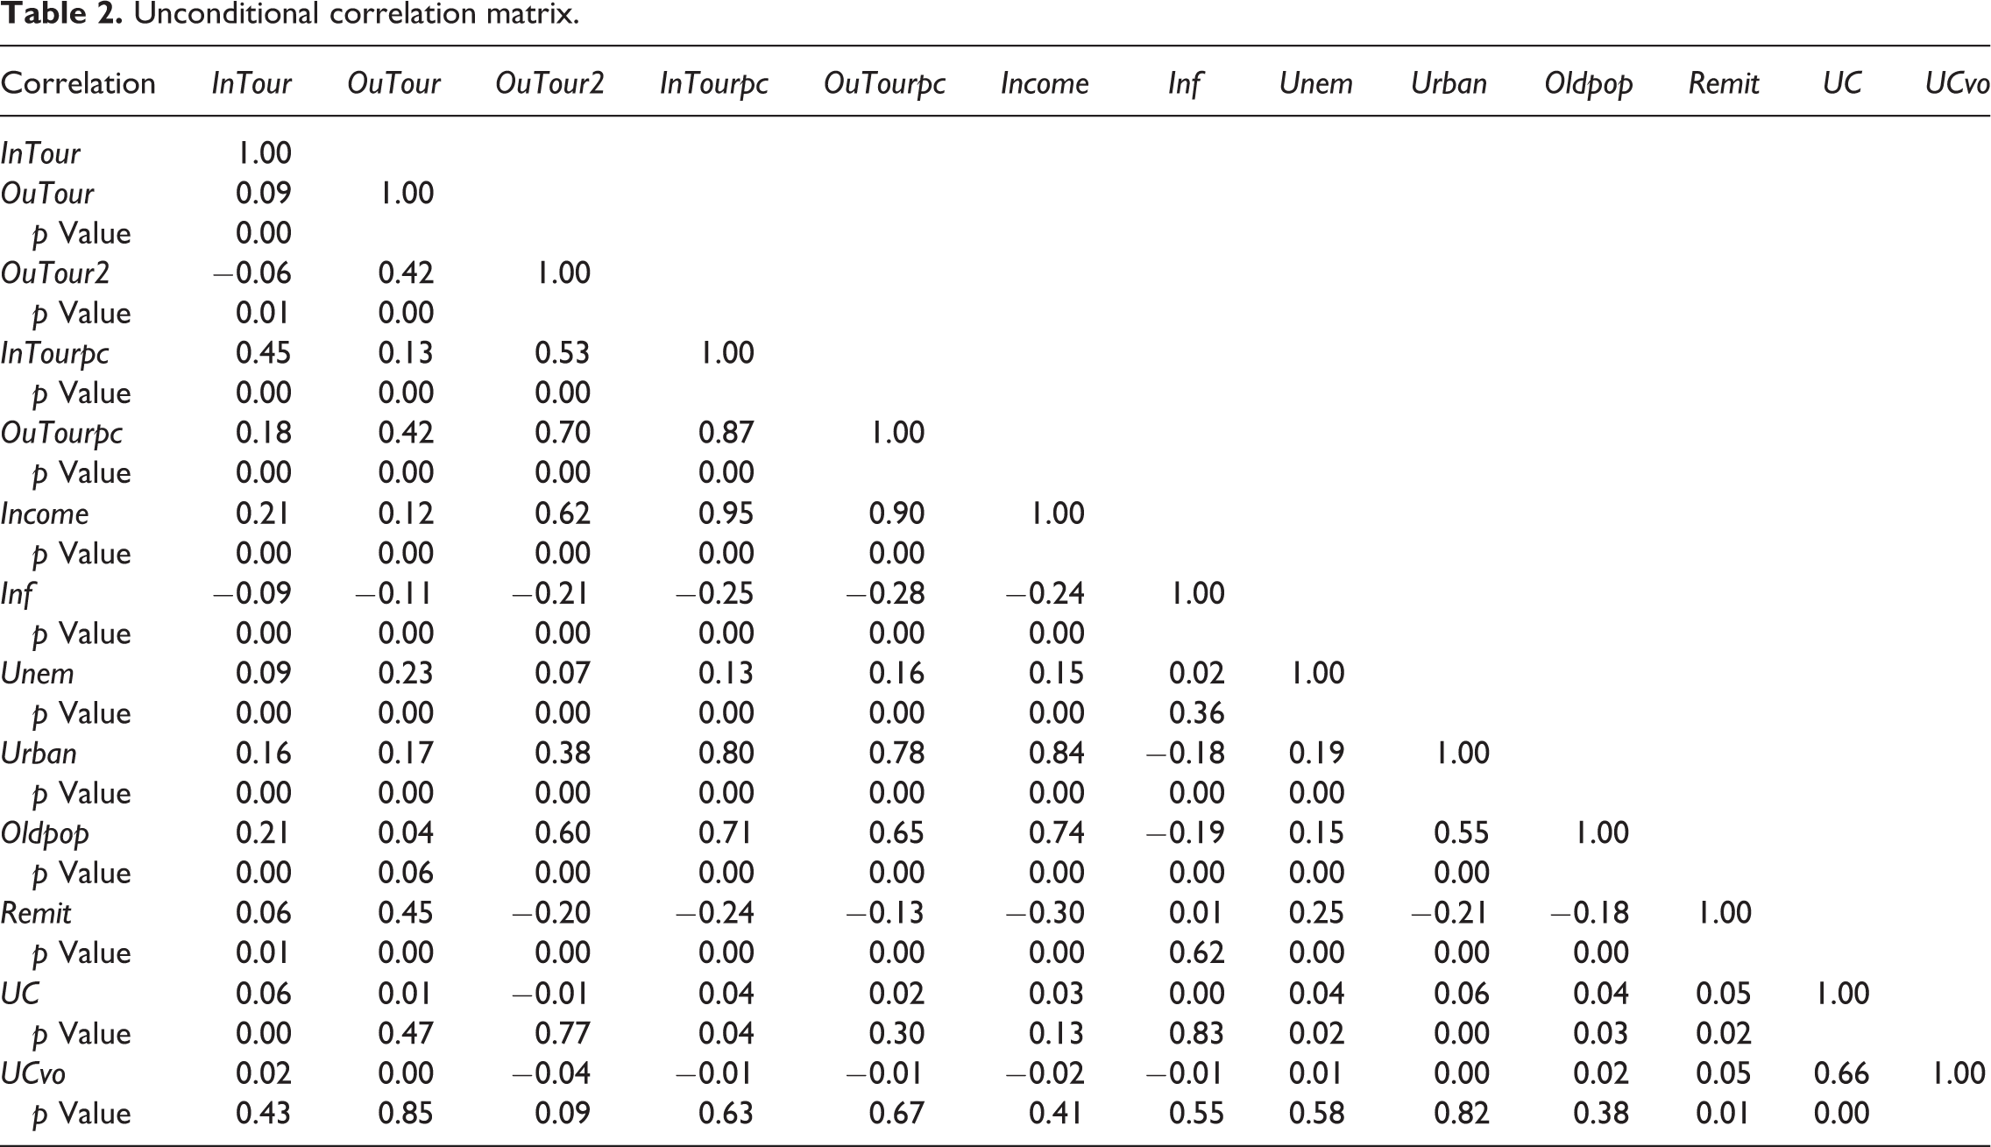Select the InTour column header
The height and width of the screenshot is (1147, 1991).
click(x=252, y=83)
